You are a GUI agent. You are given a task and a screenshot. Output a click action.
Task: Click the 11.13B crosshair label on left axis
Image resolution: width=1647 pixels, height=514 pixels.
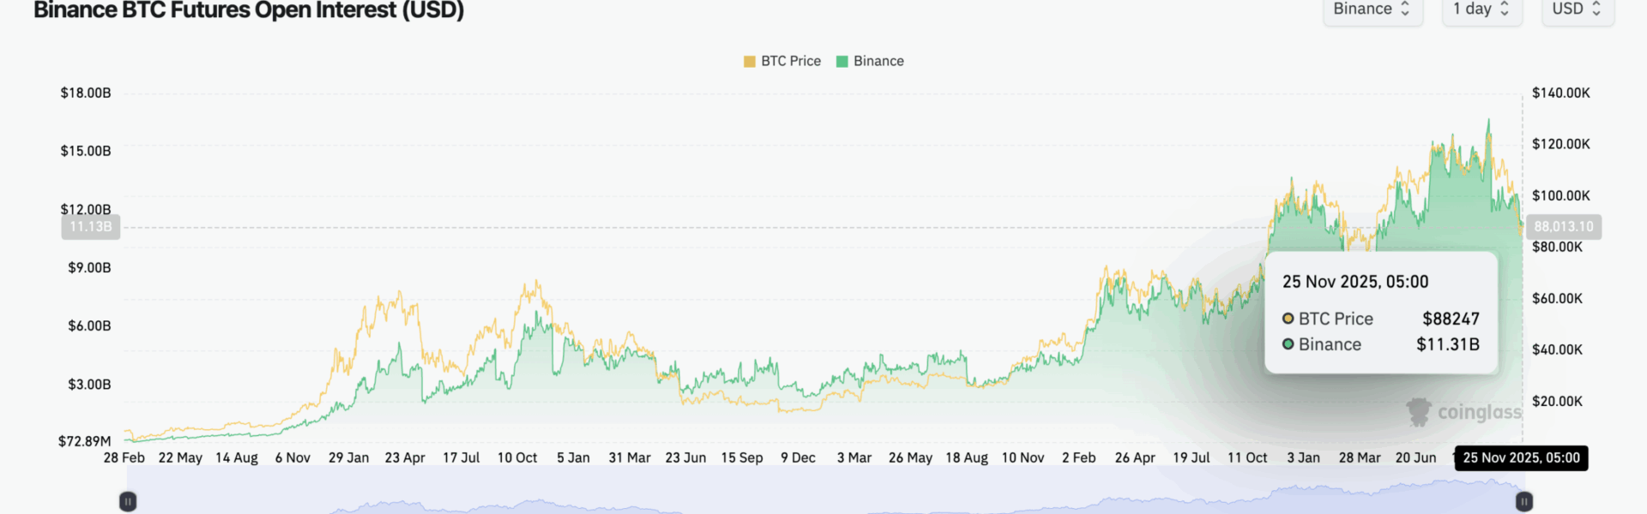click(x=91, y=227)
